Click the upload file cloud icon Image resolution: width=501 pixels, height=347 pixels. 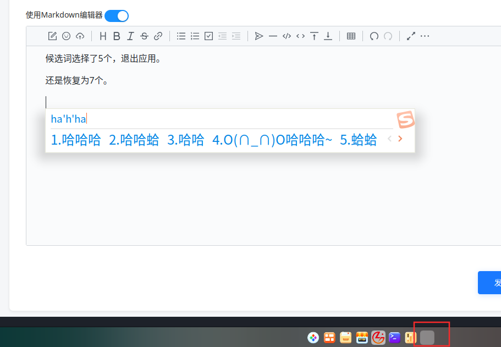coord(80,36)
